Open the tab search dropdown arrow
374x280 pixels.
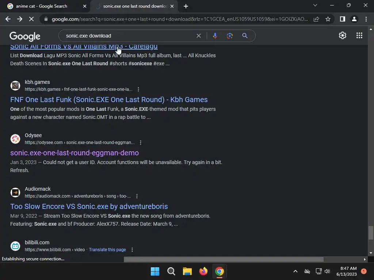pyautogui.click(x=315, y=5)
